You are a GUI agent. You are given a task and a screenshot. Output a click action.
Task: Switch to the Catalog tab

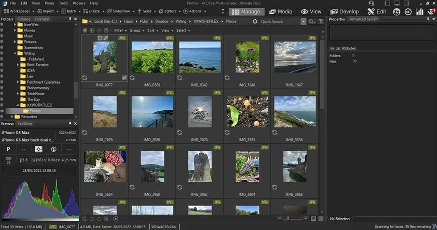click(24, 19)
